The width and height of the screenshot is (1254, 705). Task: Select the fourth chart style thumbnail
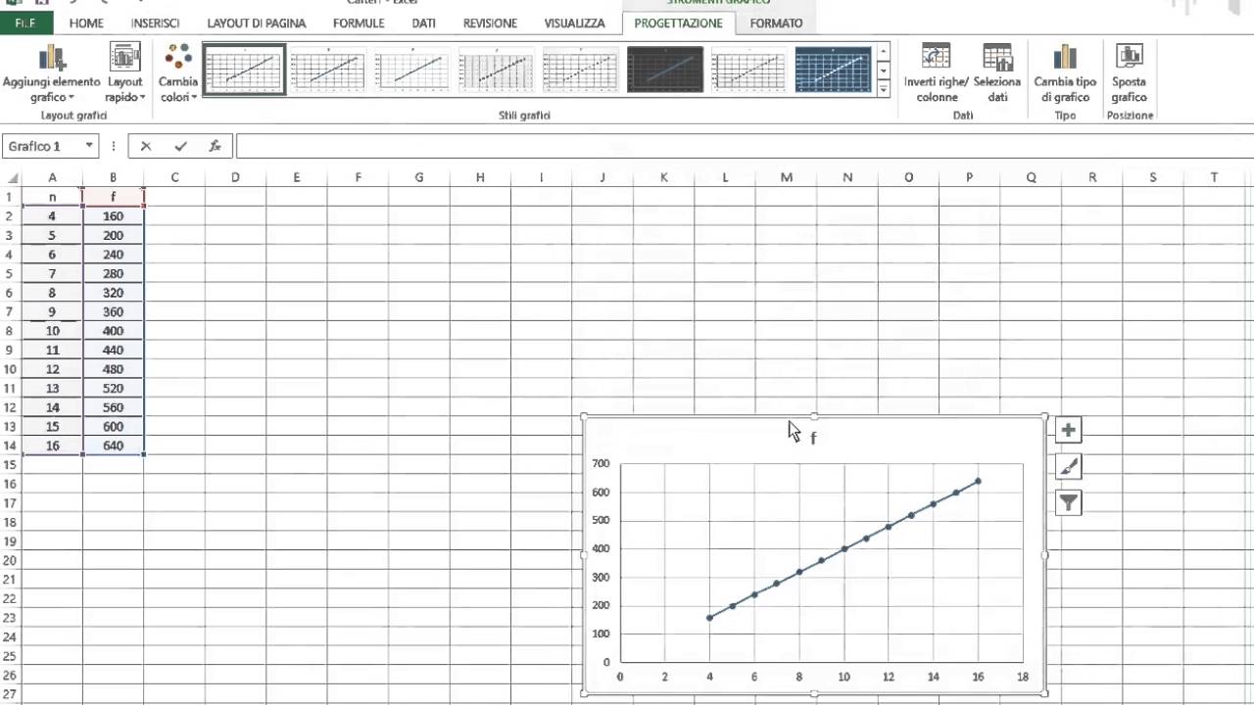(x=497, y=70)
